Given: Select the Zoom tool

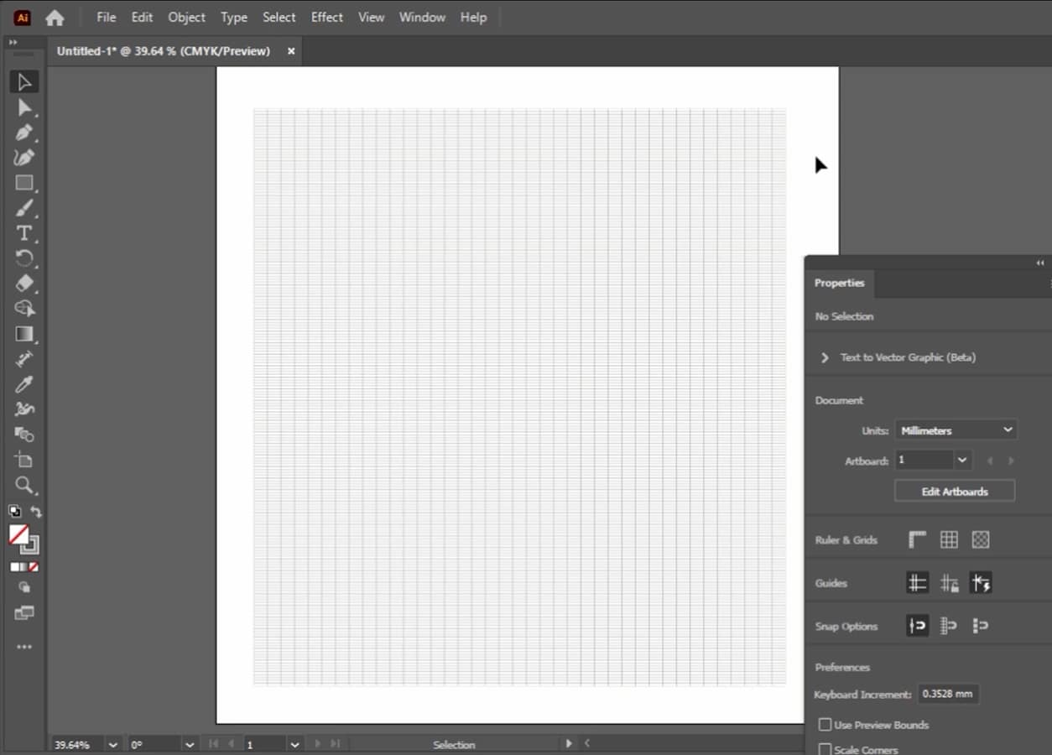Looking at the screenshot, I should point(23,485).
